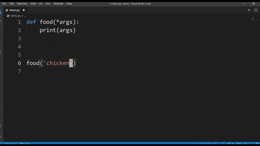The image size is (260, 146).
Task: Minimize the Visual Studio Code window
Action: (244, 4)
